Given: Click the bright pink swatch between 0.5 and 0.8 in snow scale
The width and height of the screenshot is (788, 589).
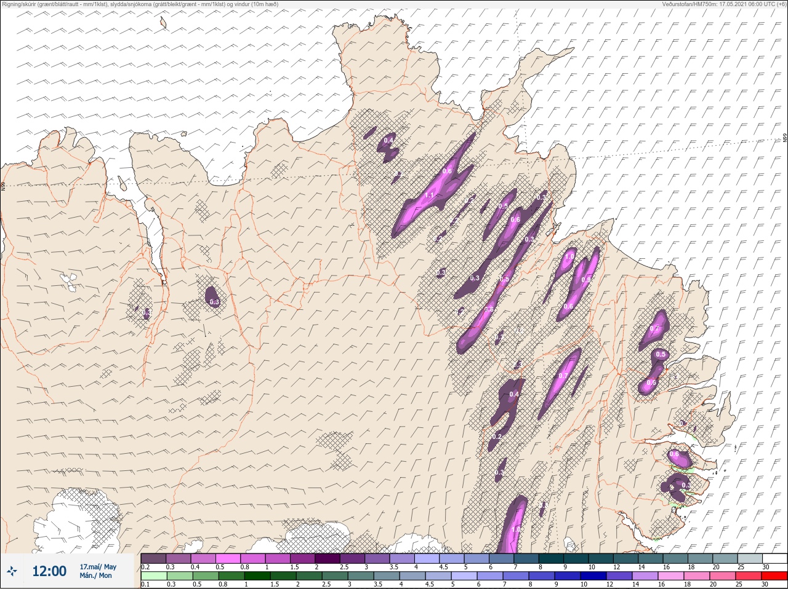Looking at the screenshot, I should coord(228,558).
